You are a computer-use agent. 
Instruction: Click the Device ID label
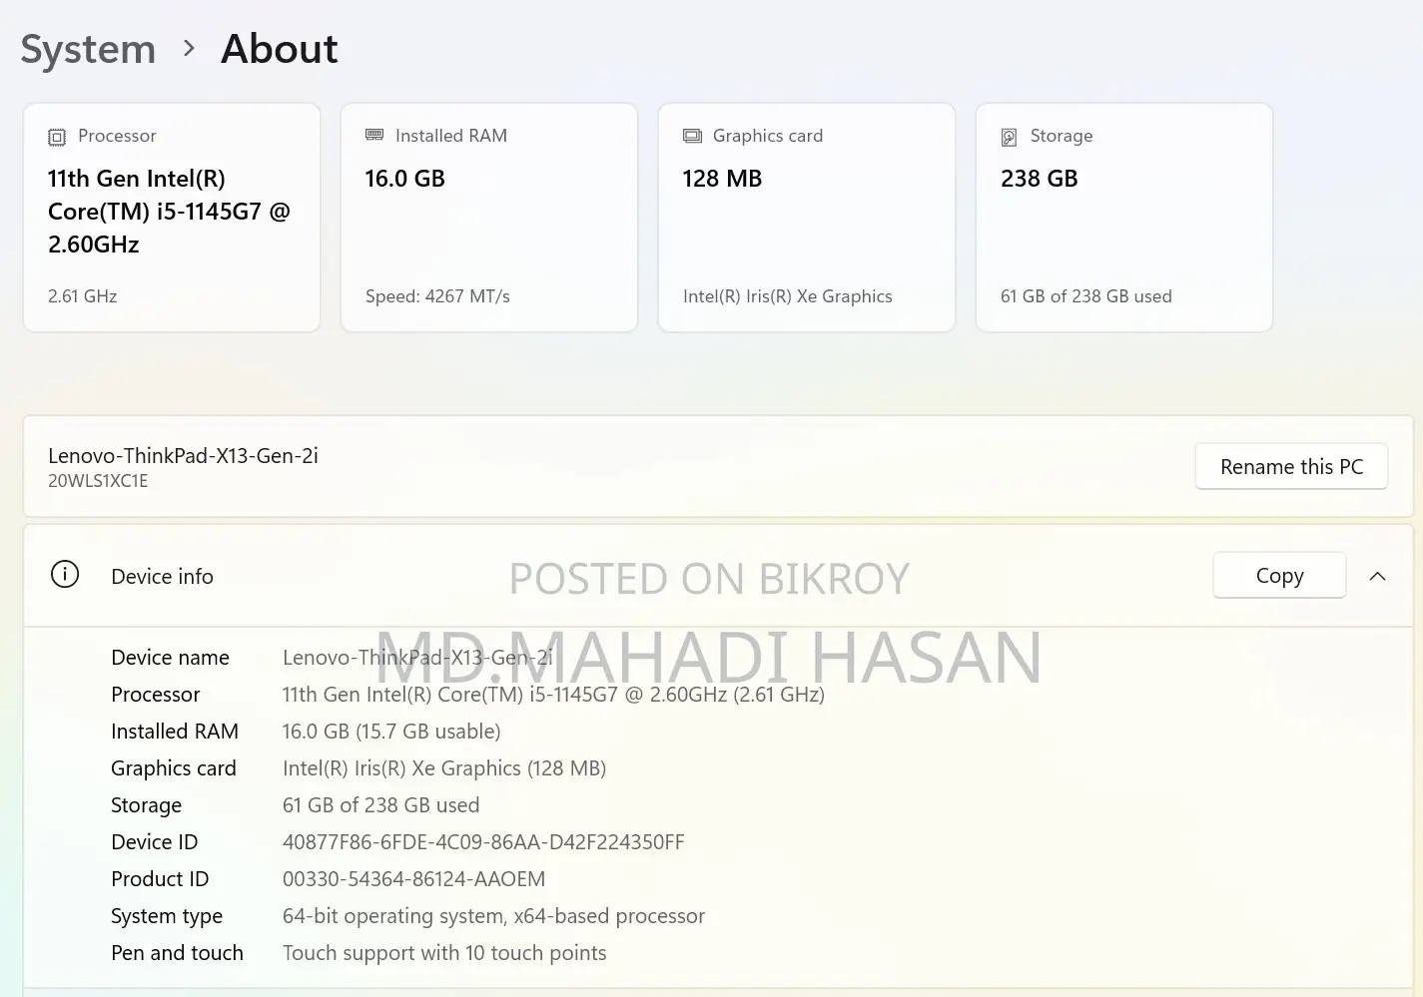[155, 842]
